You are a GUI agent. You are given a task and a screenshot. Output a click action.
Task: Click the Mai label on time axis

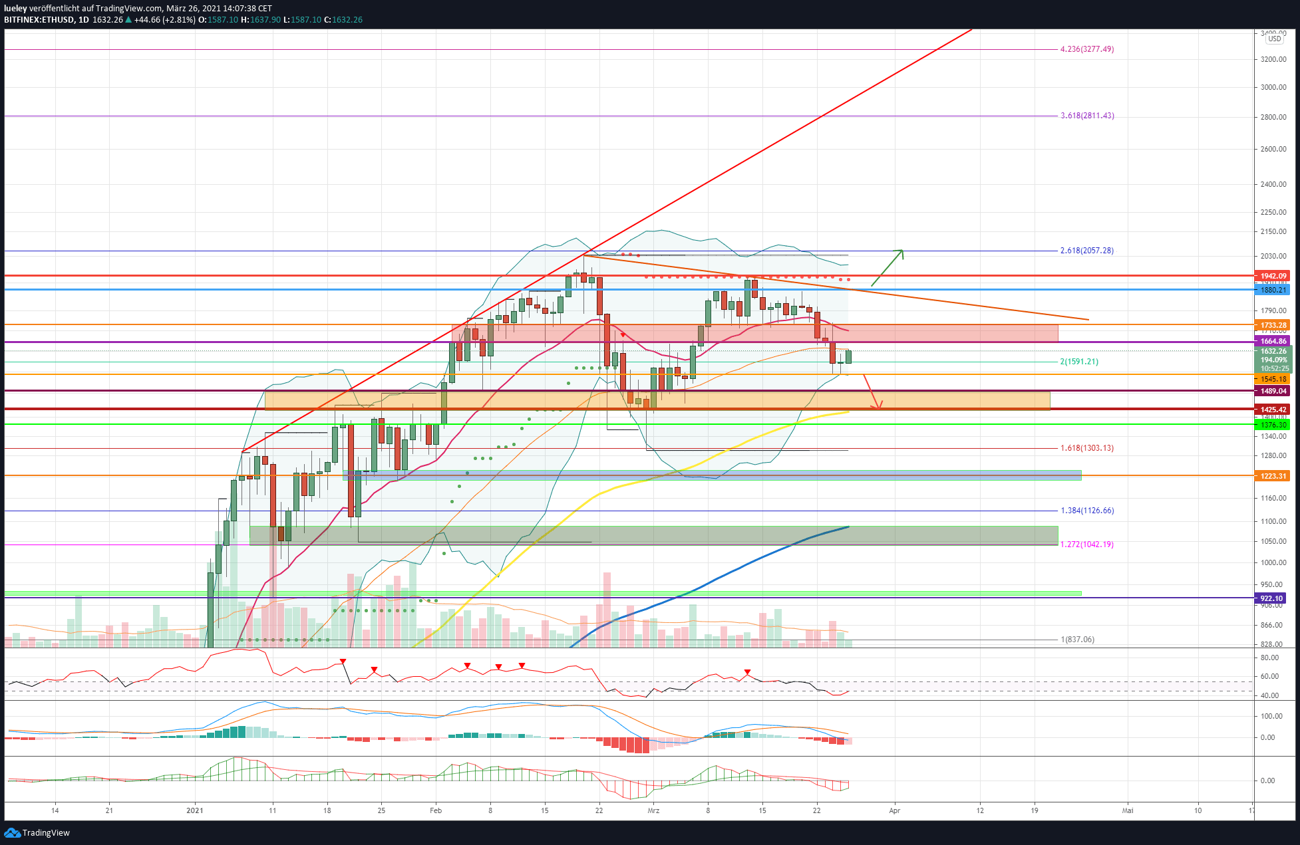(1128, 810)
